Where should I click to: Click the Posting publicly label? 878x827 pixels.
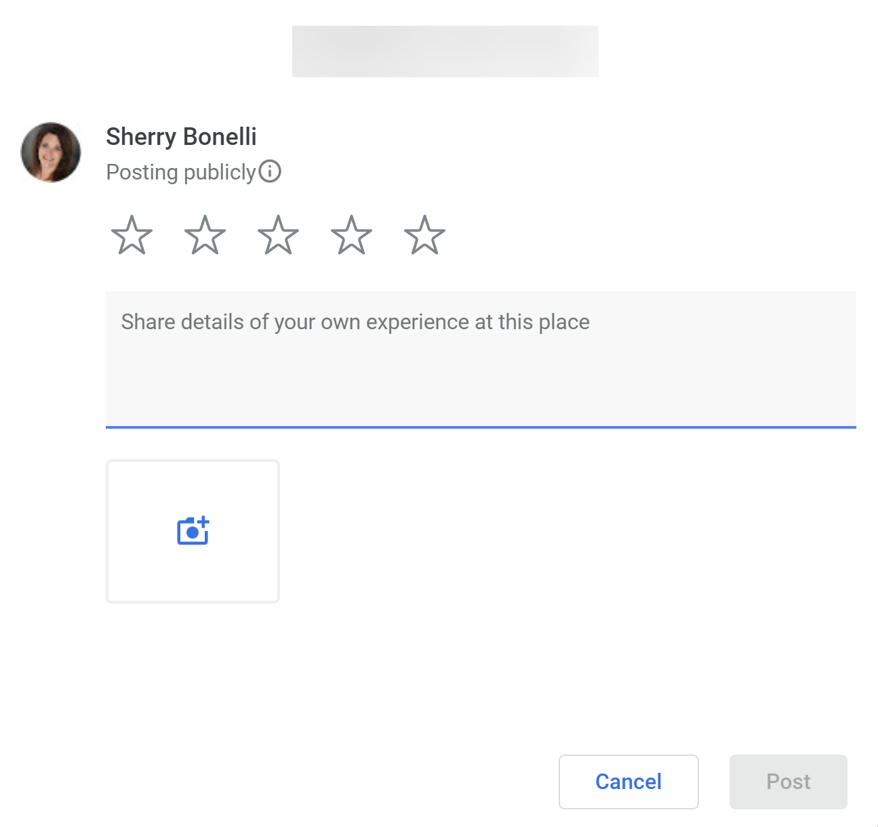(180, 172)
